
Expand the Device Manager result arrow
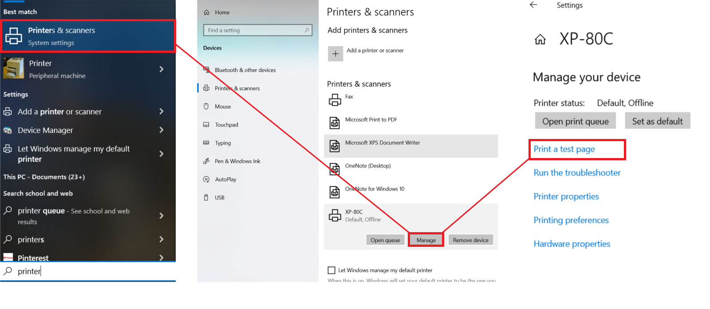click(161, 130)
